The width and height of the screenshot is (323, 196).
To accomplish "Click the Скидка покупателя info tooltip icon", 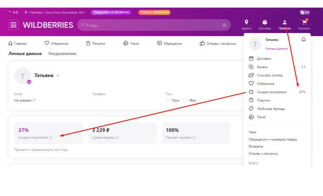I will tap(51, 138).
